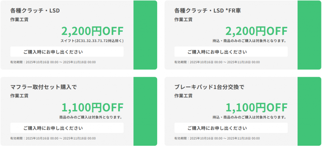Click the green strip on the FR車 coupon

pos(309,35)
